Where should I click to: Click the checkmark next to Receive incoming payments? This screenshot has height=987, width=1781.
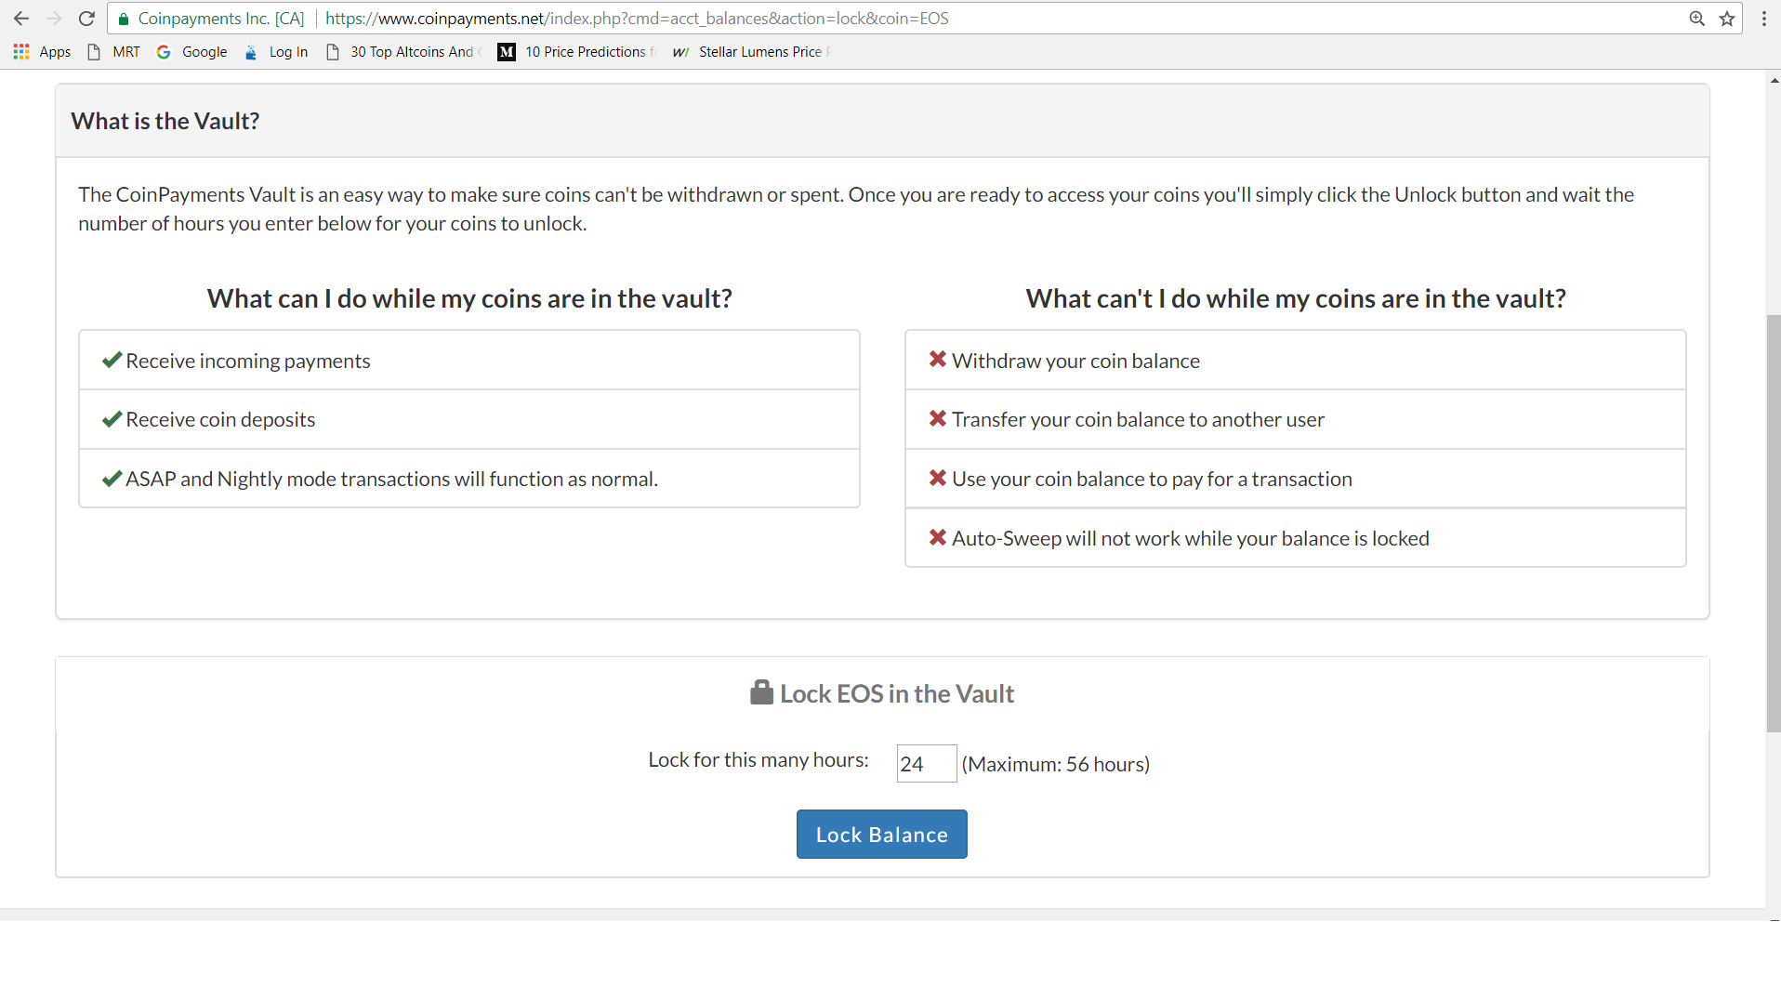click(112, 360)
